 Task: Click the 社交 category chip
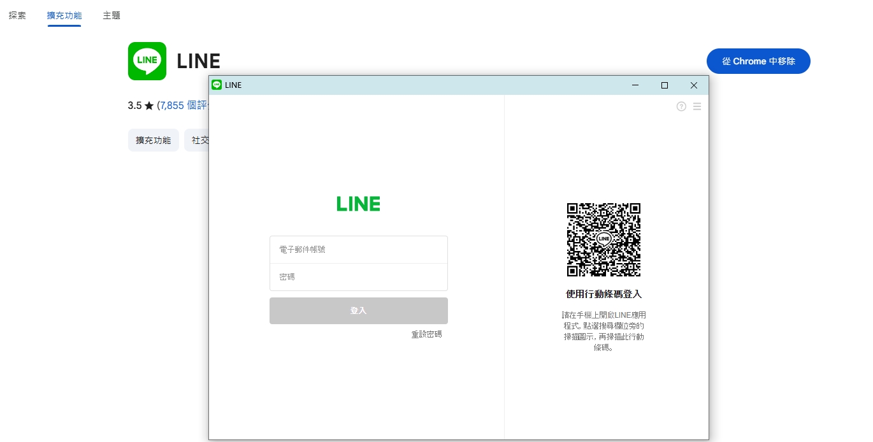(197, 140)
